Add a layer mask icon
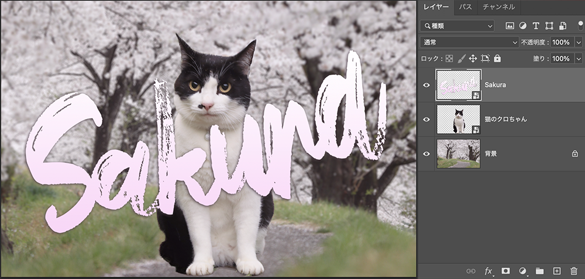Viewport: 585px width, 279px height. [x=505, y=271]
